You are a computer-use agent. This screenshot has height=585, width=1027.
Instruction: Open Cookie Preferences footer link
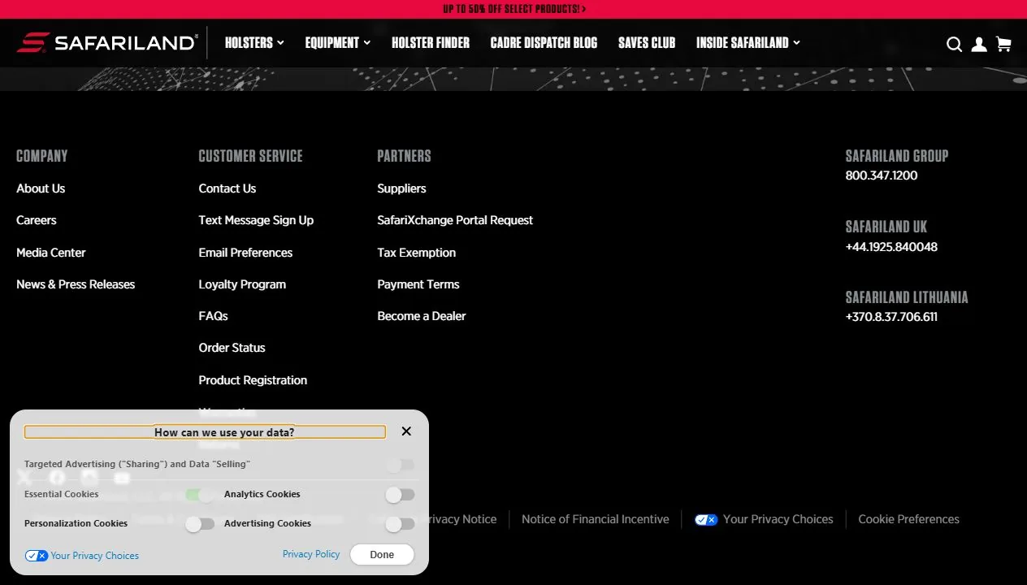[x=909, y=519]
